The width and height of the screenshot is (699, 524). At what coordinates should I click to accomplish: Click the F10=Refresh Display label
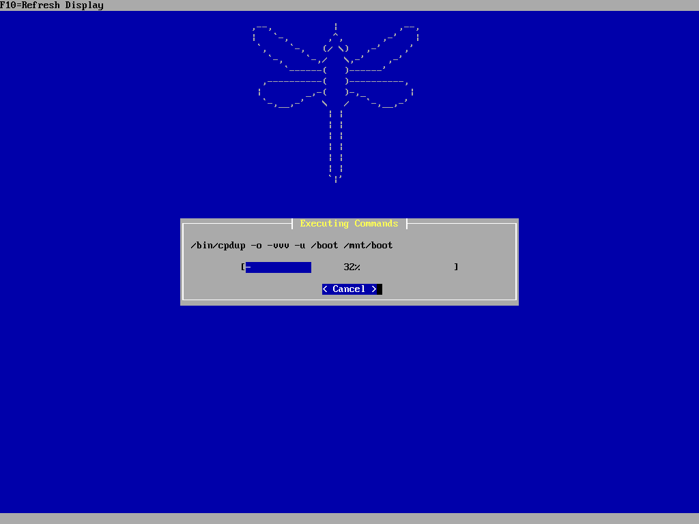(x=52, y=5)
